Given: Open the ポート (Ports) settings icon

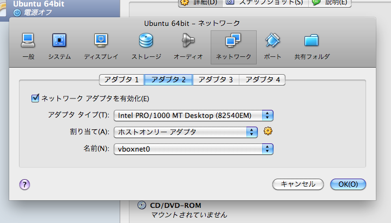Looking at the screenshot, I should coord(272,45).
